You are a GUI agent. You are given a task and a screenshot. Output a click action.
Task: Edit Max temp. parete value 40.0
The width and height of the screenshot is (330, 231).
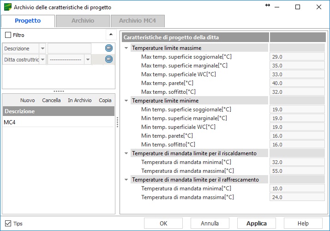[x=297, y=83]
